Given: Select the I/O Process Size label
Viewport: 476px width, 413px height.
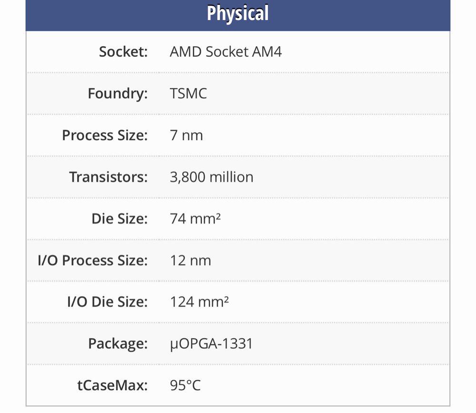Looking at the screenshot, I should 93,260.
